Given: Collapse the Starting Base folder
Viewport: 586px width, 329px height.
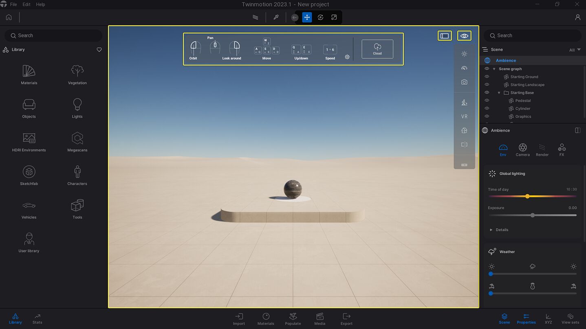Looking at the screenshot, I should (x=499, y=92).
